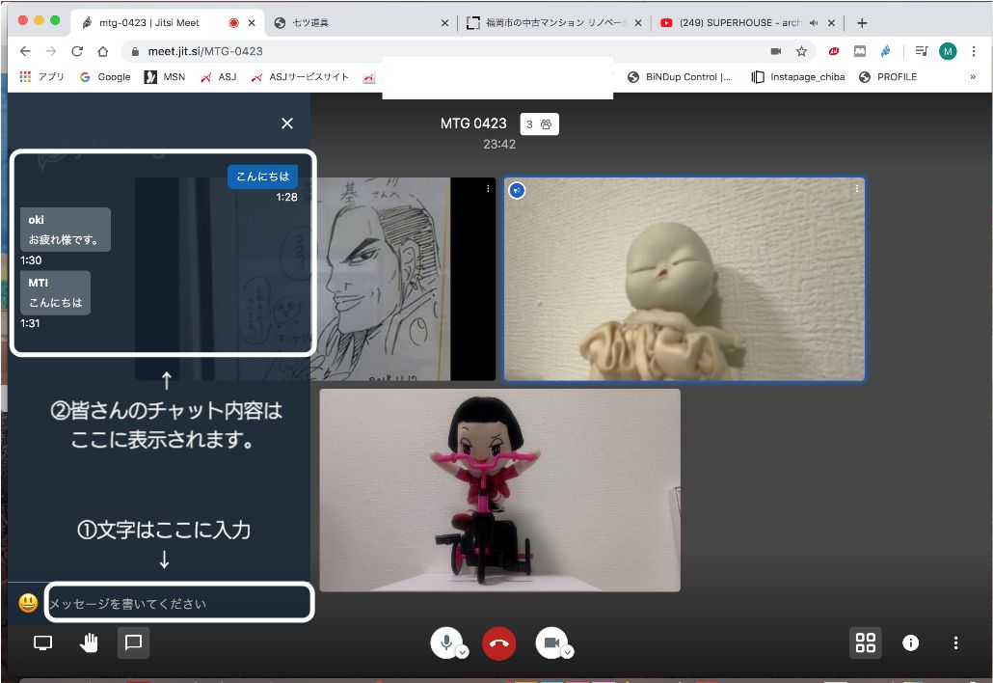Mute audio icon on SUPERHOUSE tab
993x683 pixels.
pyautogui.click(x=814, y=23)
